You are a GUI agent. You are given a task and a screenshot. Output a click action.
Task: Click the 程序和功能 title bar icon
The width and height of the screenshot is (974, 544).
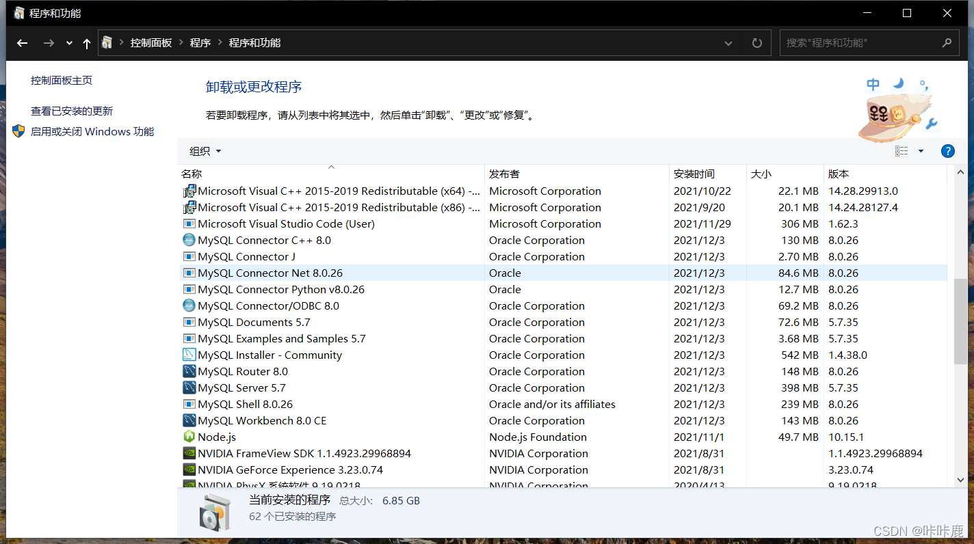pos(18,13)
